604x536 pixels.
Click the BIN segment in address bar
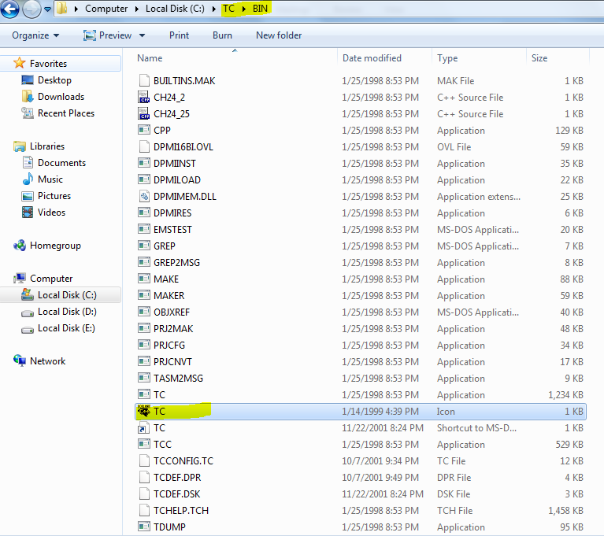click(x=261, y=9)
